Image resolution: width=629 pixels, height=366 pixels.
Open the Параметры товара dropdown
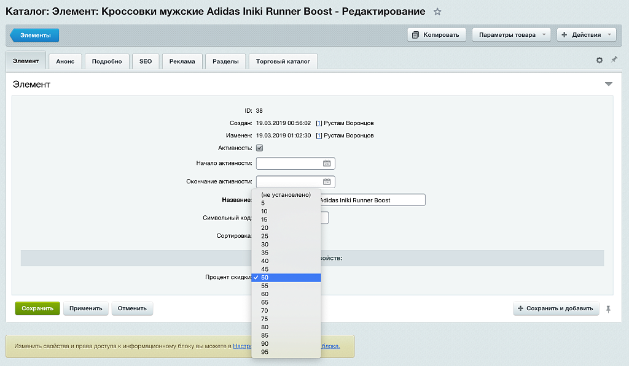[x=512, y=35]
